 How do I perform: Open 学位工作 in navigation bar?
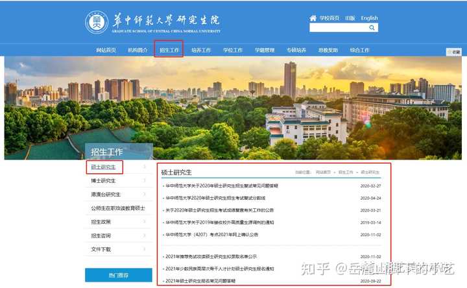click(x=233, y=50)
